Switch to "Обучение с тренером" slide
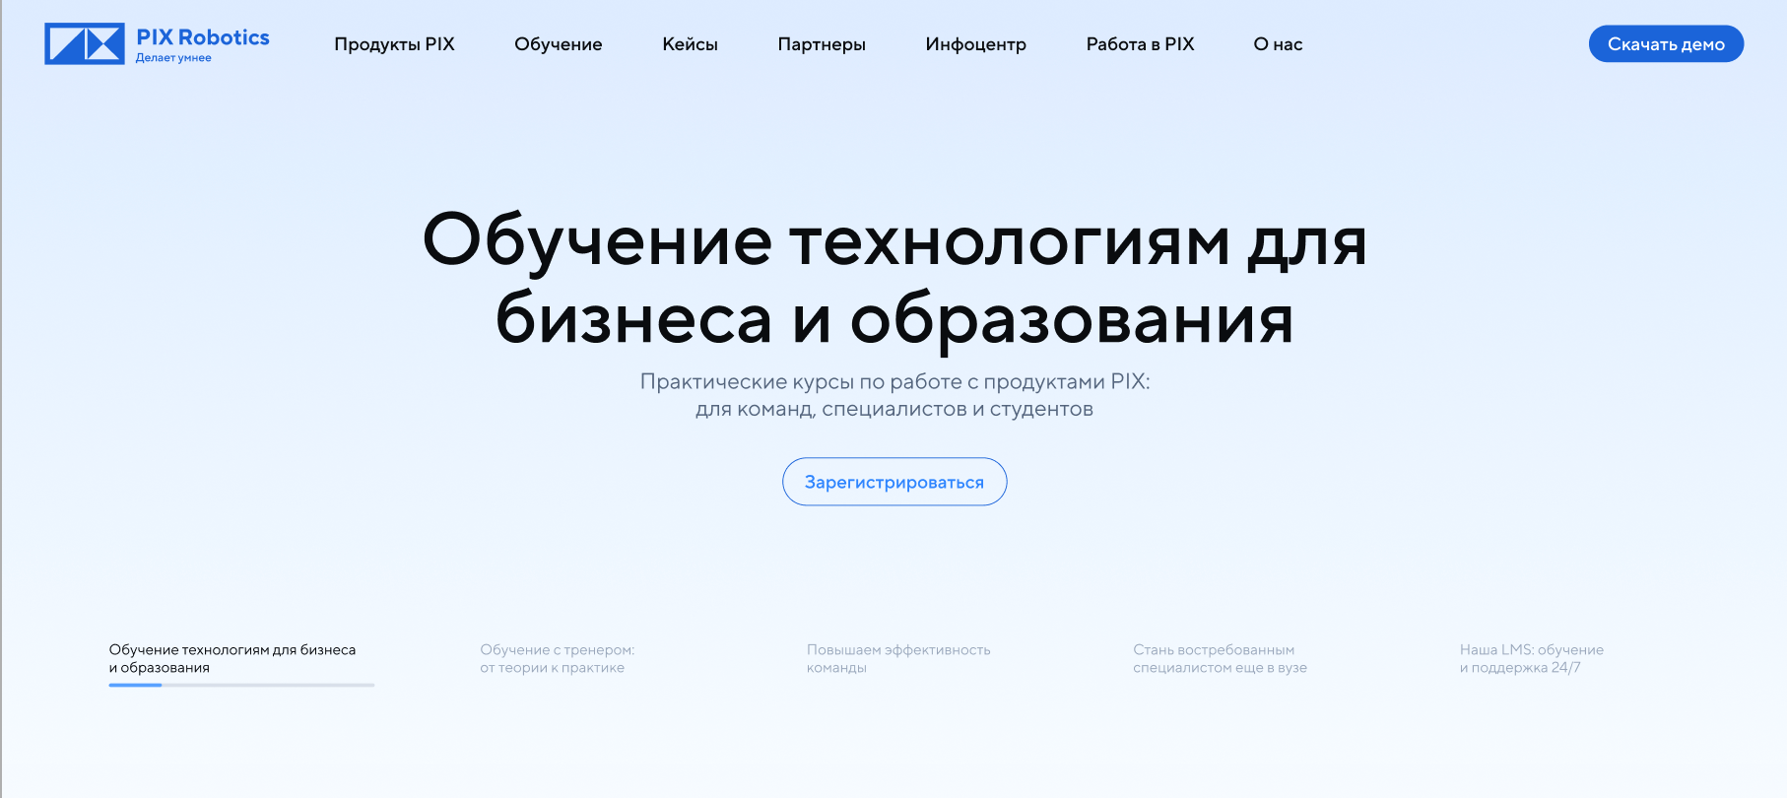The height and width of the screenshot is (798, 1787). point(557,658)
